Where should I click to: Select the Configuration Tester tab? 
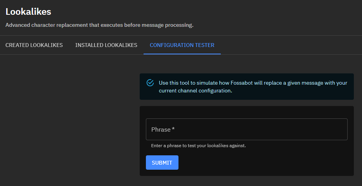(x=182, y=45)
